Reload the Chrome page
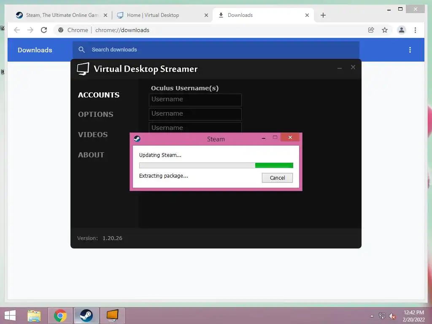 [x=44, y=30]
